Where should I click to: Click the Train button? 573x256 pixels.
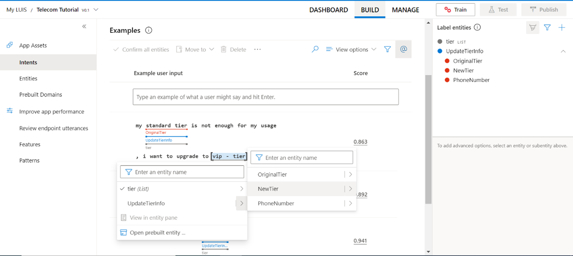pos(456,10)
